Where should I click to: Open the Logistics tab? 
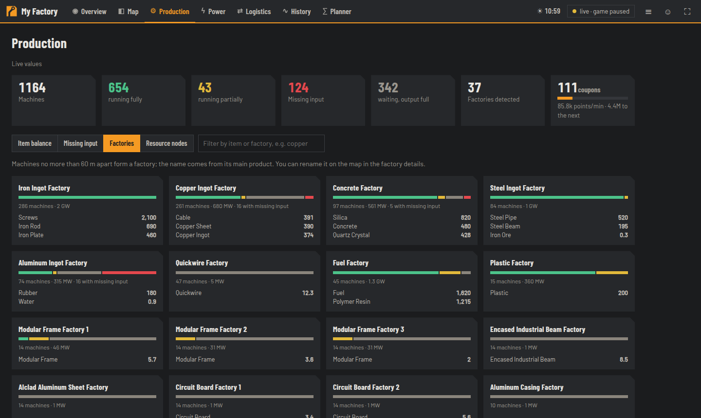tap(254, 12)
